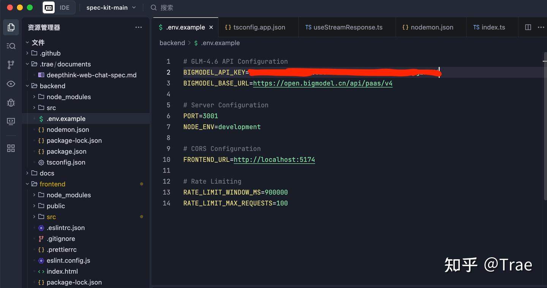This screenshot has width=547, height=288.
Task: Close the .env.example tab
Action: 211,27
